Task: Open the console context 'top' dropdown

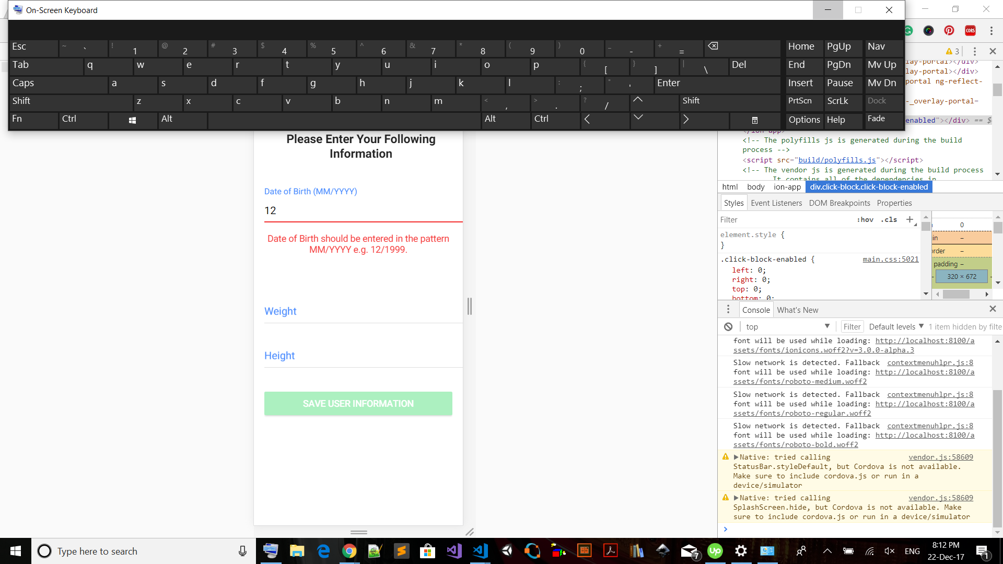Action: [787, 326]
